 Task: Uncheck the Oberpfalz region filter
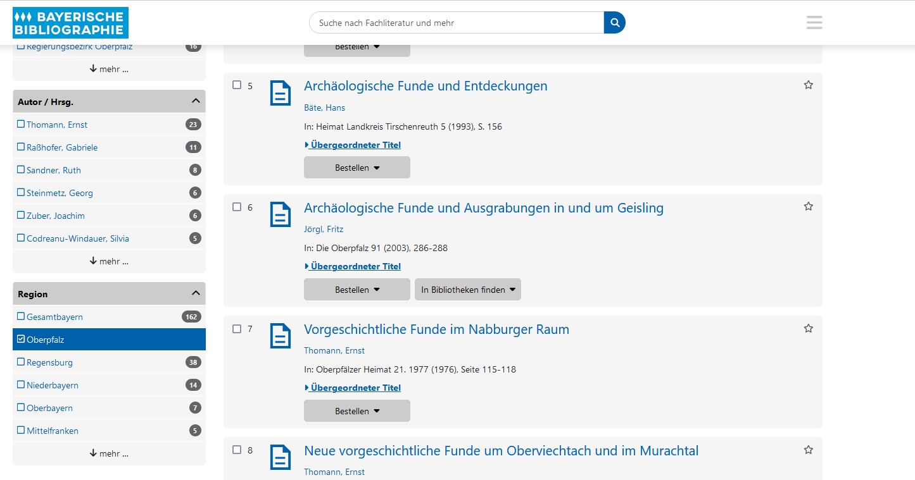(109, 340)
